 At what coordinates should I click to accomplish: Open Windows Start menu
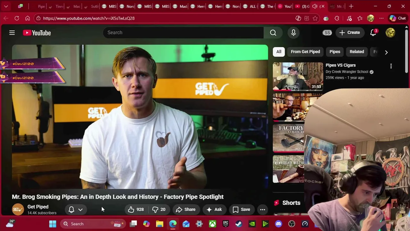coord(53,224)
